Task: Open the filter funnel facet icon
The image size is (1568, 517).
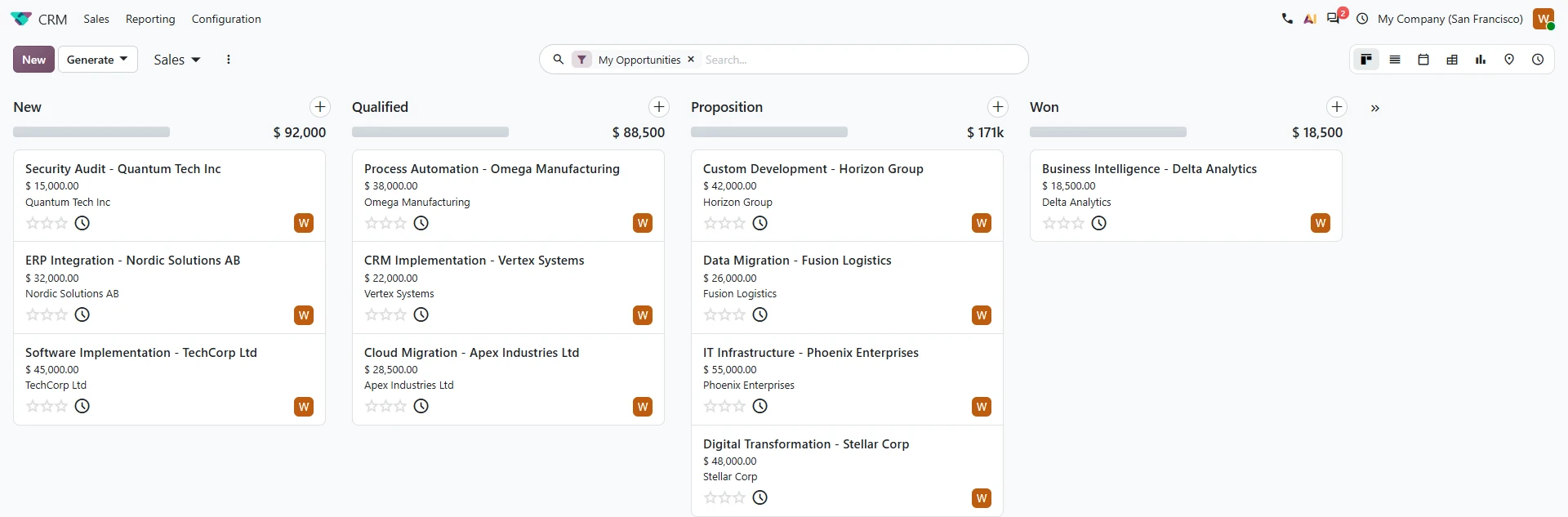Action: [581, 60]
